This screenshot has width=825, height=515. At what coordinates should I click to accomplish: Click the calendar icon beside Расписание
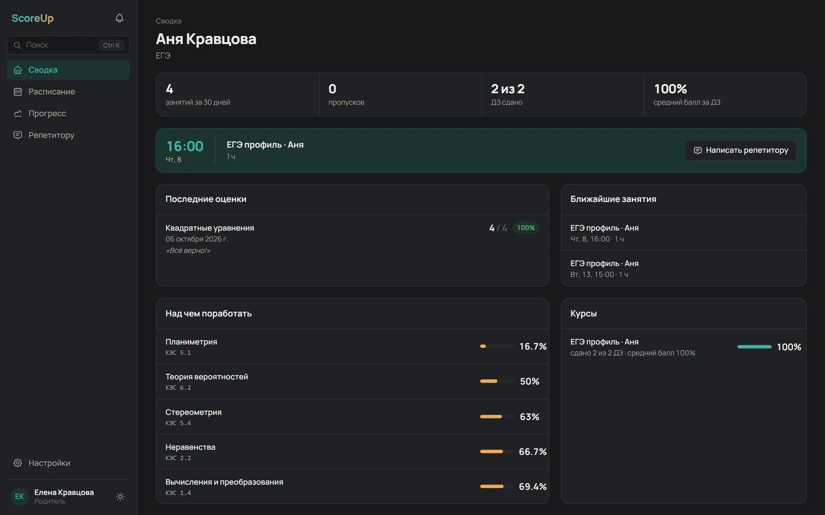tap(18, 92)
